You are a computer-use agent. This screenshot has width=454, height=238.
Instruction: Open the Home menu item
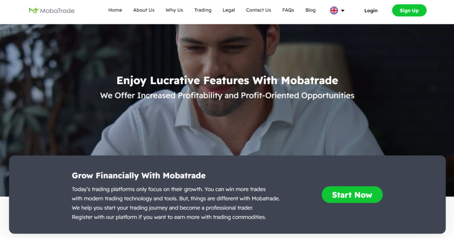coord(115,10)
